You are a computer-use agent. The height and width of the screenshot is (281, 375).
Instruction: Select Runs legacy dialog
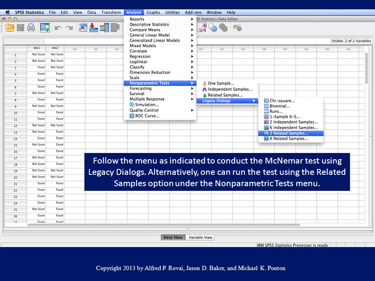coord(291,111)
